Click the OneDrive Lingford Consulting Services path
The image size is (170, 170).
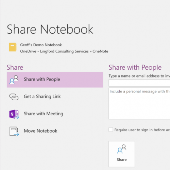click(64, 51)
